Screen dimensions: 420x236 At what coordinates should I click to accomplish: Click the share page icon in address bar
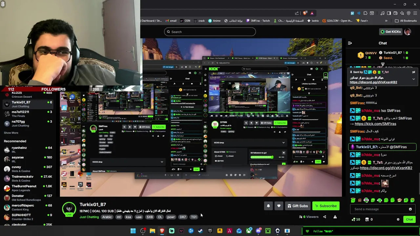(297, 13)
